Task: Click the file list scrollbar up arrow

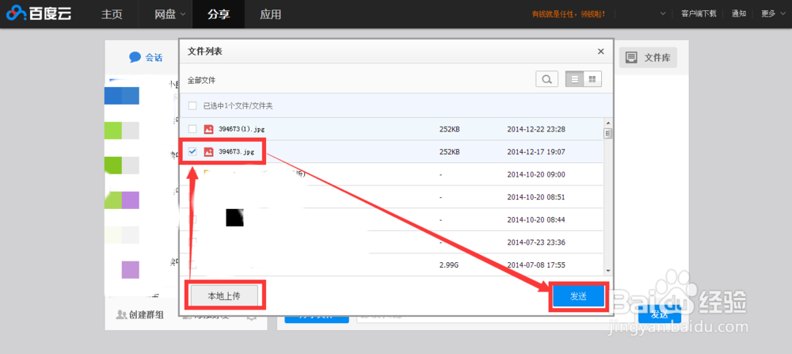Action: [x=607, y=124]
